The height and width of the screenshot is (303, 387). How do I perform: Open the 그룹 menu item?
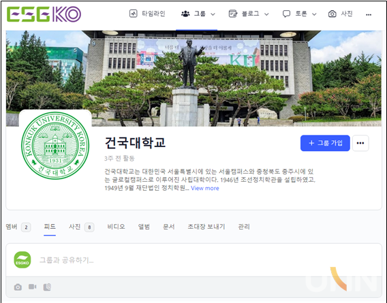pos(198,14)
